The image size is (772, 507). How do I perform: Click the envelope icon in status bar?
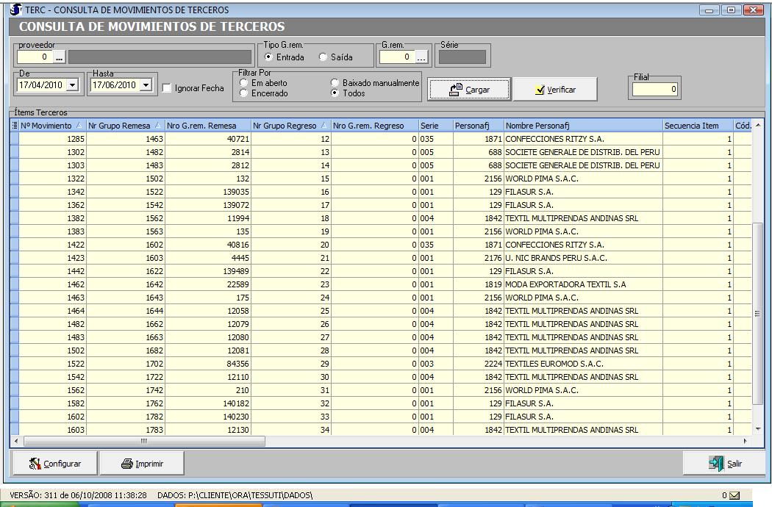tap(734, 495)
